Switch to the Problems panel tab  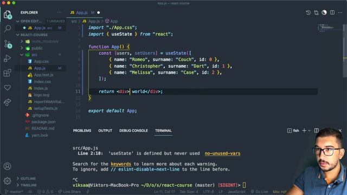pyautogui.click(x=82, y=131)
